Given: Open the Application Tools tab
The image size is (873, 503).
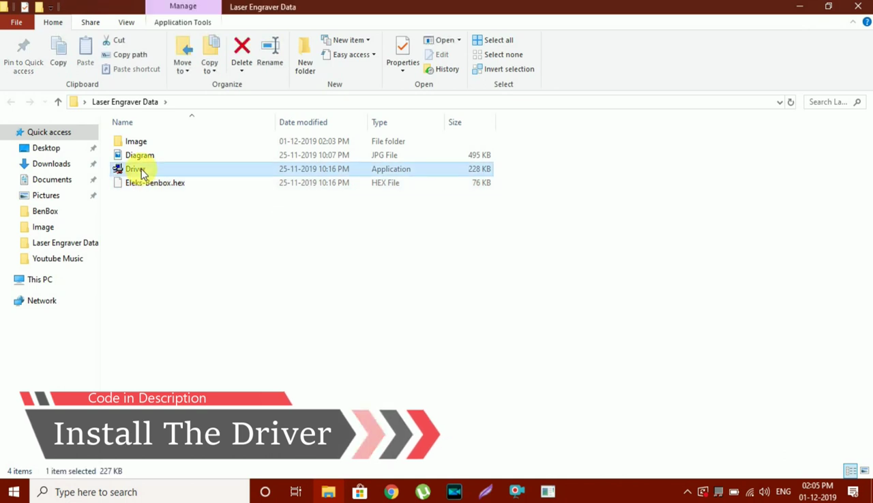Looking at the screenshot, I should tap(182, 22).
